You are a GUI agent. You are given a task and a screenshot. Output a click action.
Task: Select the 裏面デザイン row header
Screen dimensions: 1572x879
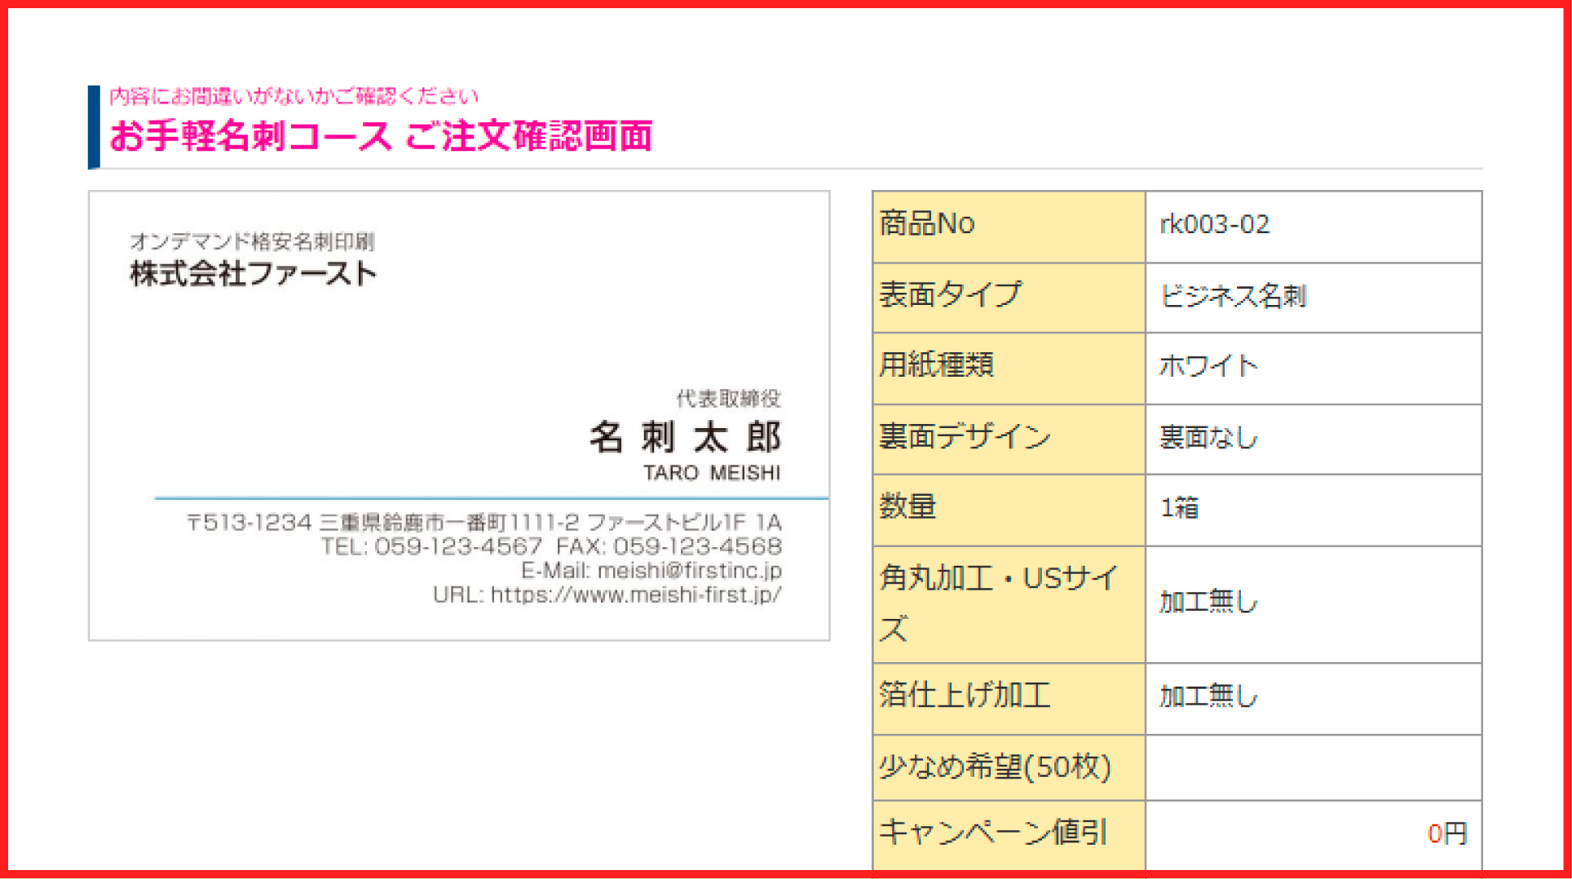click(1008, 438)
